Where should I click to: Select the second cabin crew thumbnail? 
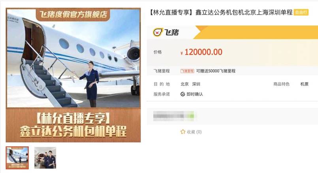pos(45,158)
